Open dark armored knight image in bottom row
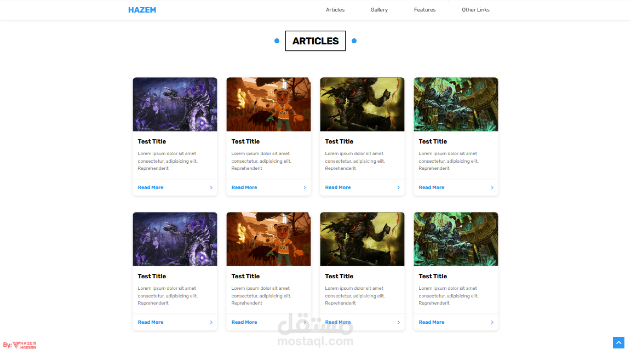Image resolution: width=631 pixels, height=355 pixels. pyautogui.click(x=362, y=239)
